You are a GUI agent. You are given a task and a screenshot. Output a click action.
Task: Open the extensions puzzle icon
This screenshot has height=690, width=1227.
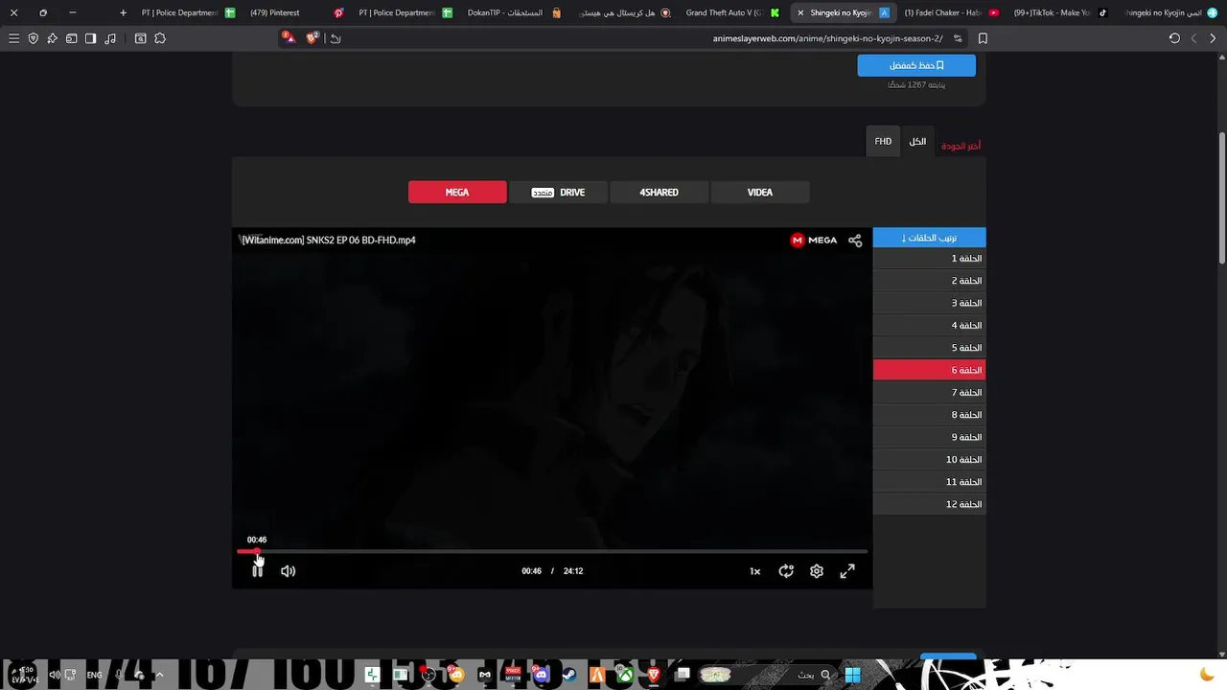click(160, 38)
